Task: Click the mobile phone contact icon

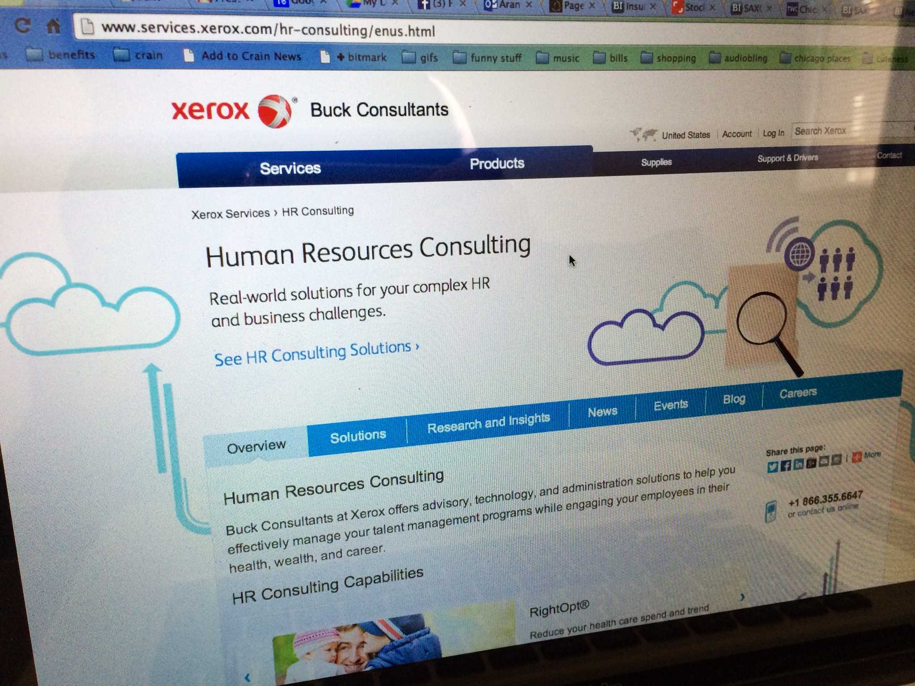Action: coord(771,512)
